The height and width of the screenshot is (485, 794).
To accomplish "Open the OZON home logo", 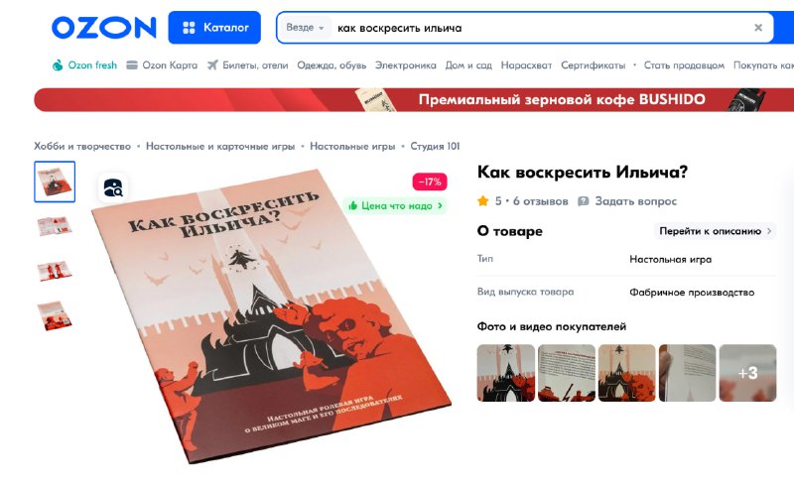I will [104, 28].
